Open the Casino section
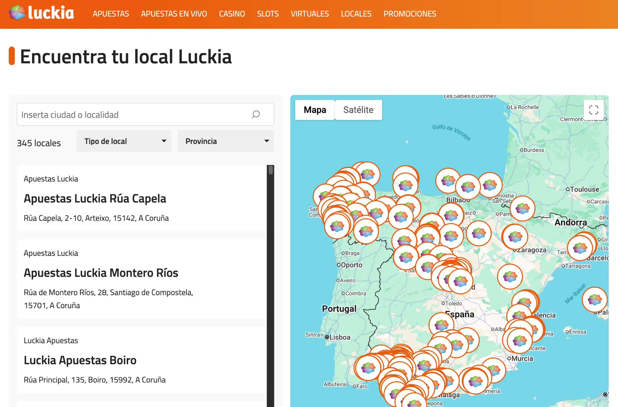This screenshot has width=618, height=407. point(232,14)
